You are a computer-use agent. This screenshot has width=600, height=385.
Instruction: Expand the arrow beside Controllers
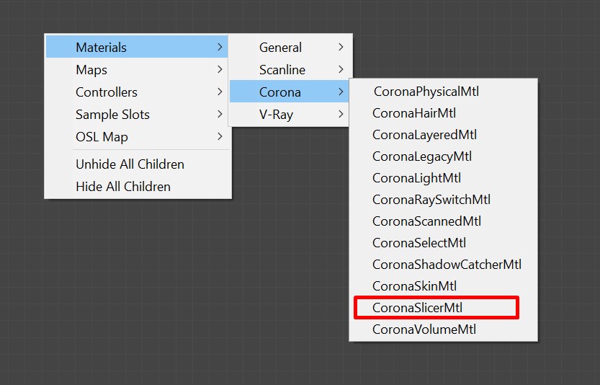pos(220,92)
